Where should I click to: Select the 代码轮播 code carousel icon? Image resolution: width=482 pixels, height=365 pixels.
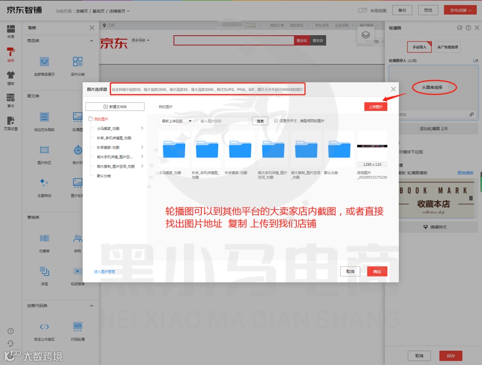tap(78, 326)
